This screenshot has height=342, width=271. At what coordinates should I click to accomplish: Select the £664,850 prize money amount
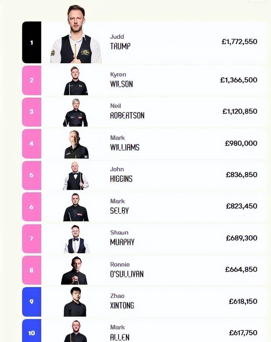[x=241, y=269]
